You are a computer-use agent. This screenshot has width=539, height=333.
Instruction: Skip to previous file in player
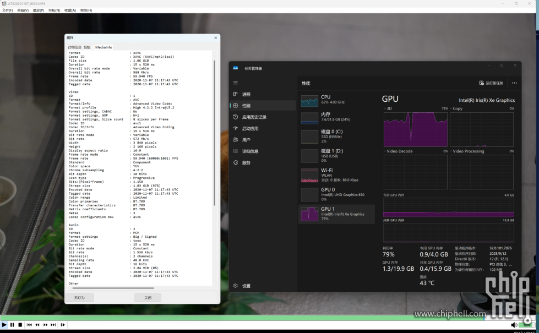click(29, 325)
